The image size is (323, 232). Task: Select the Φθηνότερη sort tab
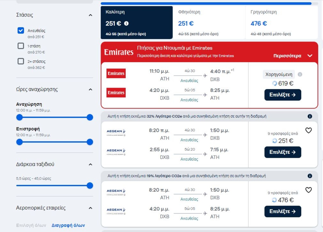click(x=209, y=23)
